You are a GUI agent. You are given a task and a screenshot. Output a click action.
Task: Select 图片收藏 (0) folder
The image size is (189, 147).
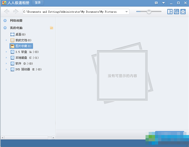tap(21, 46)
